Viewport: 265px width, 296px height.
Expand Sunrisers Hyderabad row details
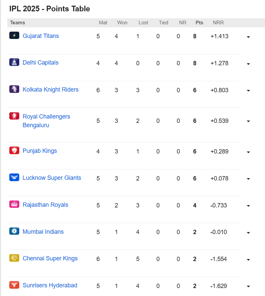pos(248,287)
